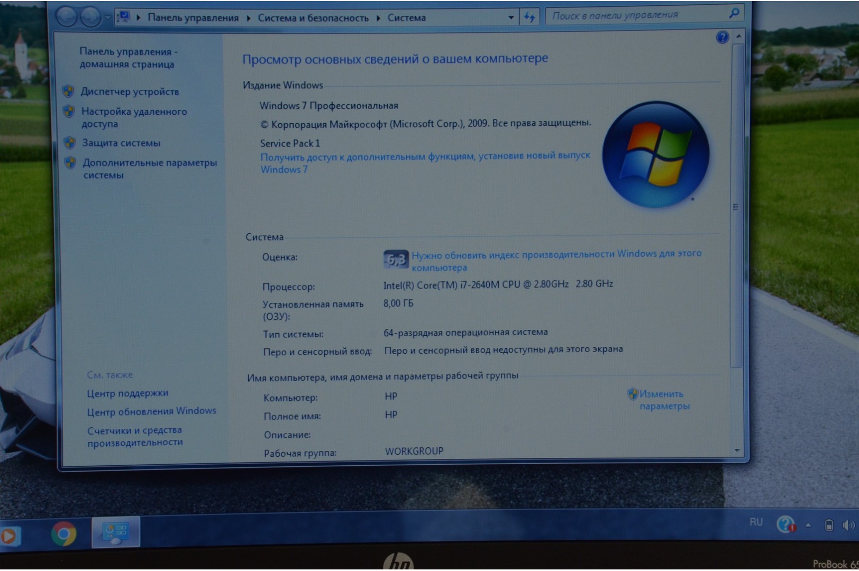The width and height of the screenshot is (859, 571).
Task: Click shield icon beside 'Настройка удаленного доступа'
Action: click(69, 111)
